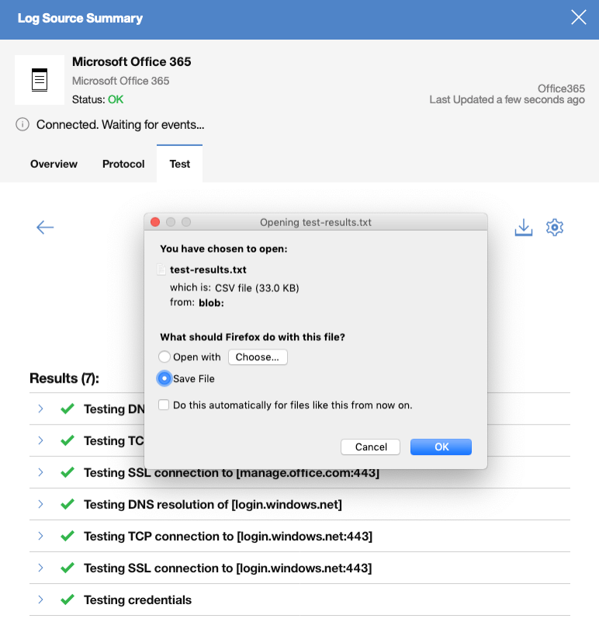The width and height of the screenshot is (599, 629).
Task: Click the 'Results (7):' heading
Action: [x=64, y=378]
